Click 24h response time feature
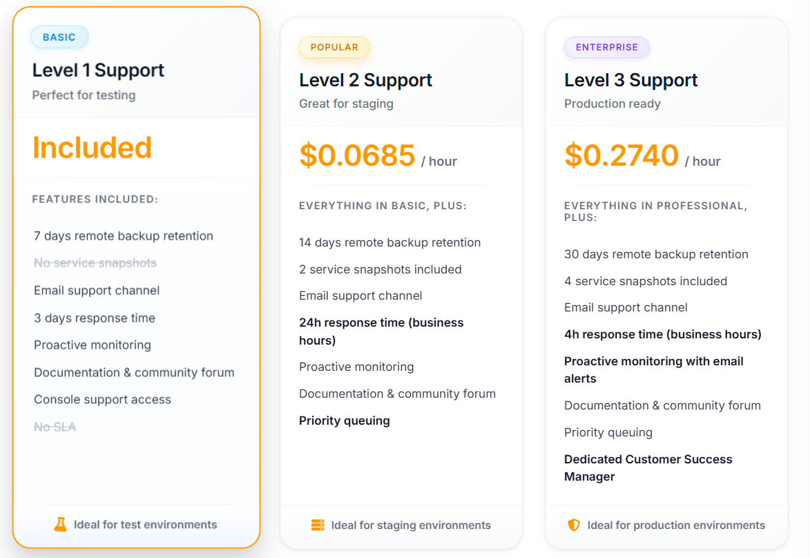 tap(380, 331)
